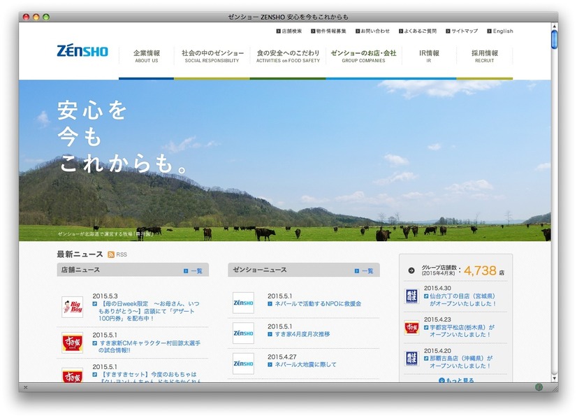Image resolution: width=577 pixels, height=418 pixels.
Task: Click the window title ゼンショー ZENSHO 安心を今もこれからも
Action: point(288,17)
